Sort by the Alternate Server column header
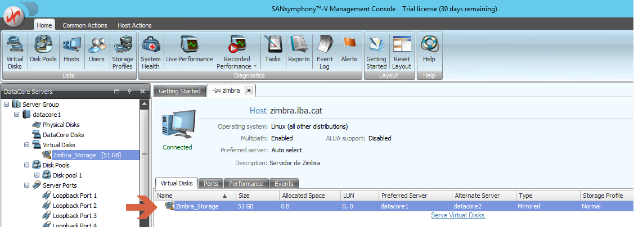 (x=484, y=196)
